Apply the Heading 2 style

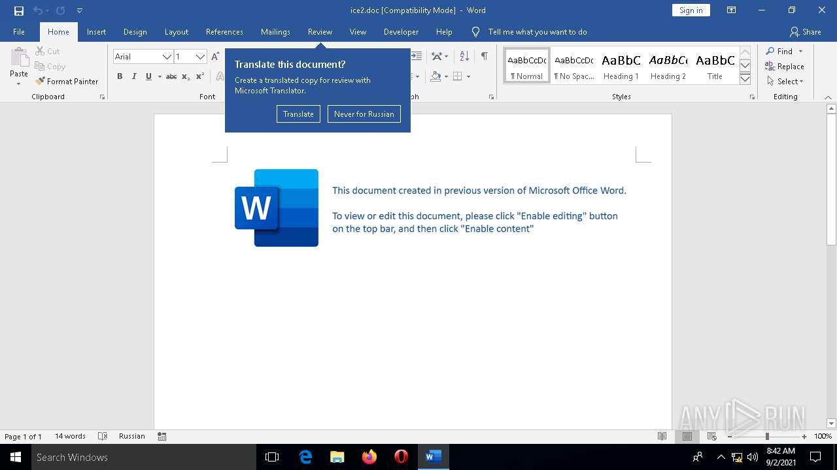pos(668,66)
